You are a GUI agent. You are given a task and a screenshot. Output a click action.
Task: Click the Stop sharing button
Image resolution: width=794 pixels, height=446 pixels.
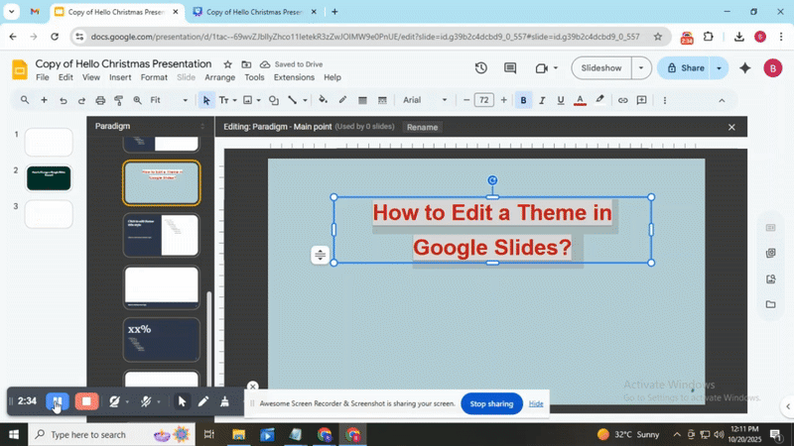tap(491, 403)
